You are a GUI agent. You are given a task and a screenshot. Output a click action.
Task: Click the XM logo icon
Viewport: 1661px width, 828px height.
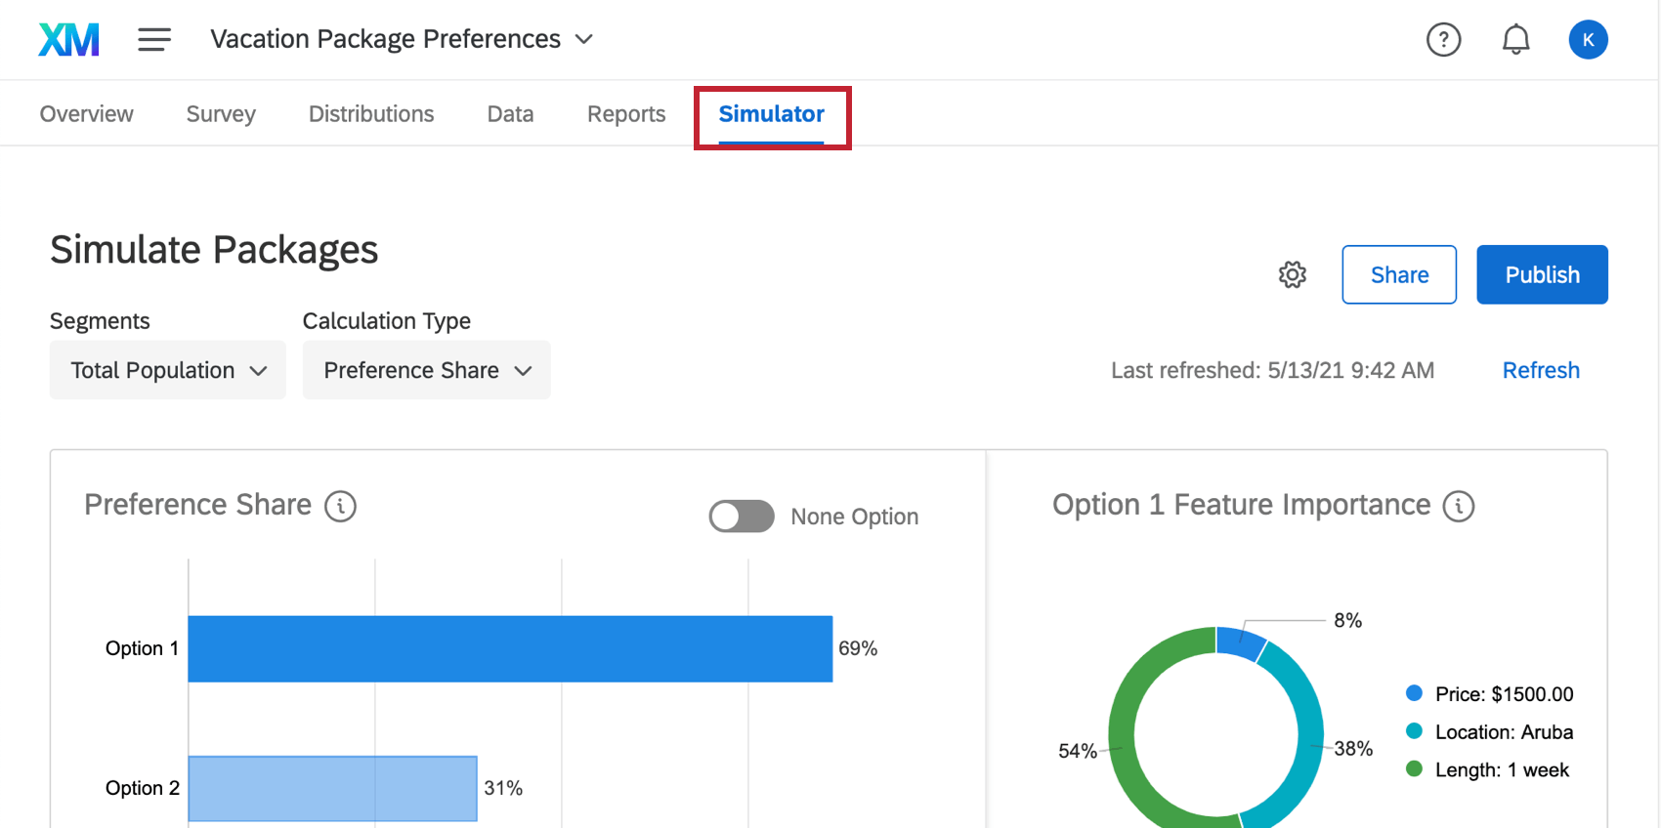click(x=68, y=39)
